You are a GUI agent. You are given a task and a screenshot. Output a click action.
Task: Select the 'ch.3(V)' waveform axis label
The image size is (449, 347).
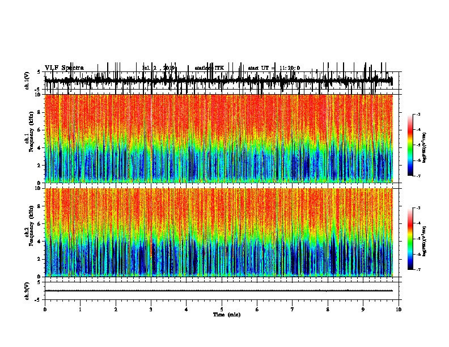[27, 291]
